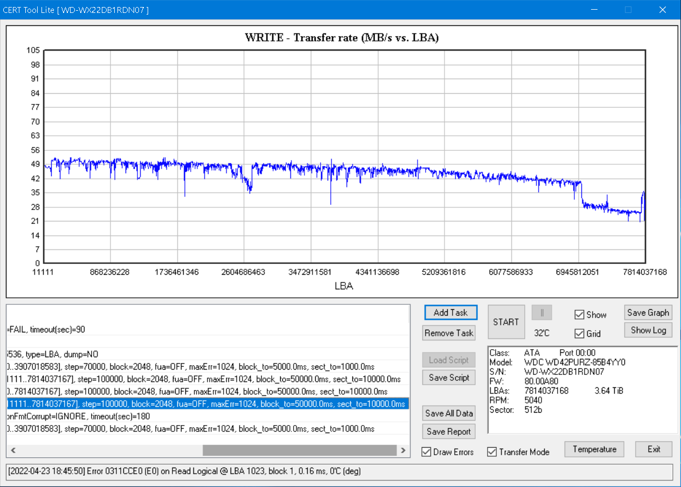The width and height of the screenshot is (681, 487).
Task: Toggle Transfer Mode checkbox
Action: point(492,452)
